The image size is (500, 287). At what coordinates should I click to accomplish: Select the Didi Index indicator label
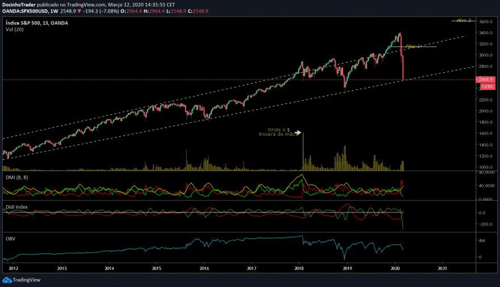(x=16, y=207)
